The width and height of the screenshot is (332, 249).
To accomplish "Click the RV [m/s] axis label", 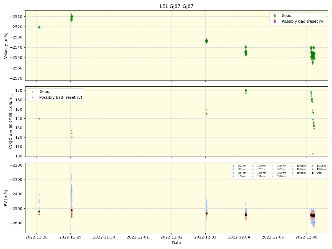I will pos(6,198).
